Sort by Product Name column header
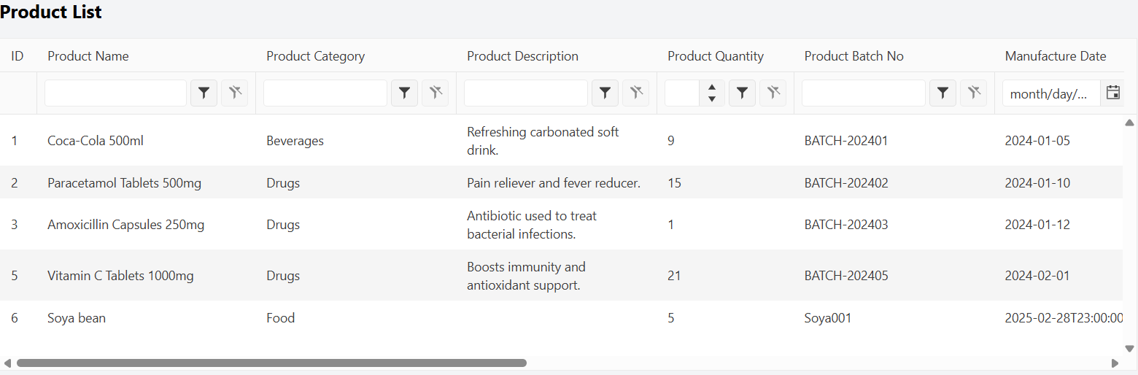This screenshot has width=1138, height=375. pyautogui.click(x=88, y=56)
